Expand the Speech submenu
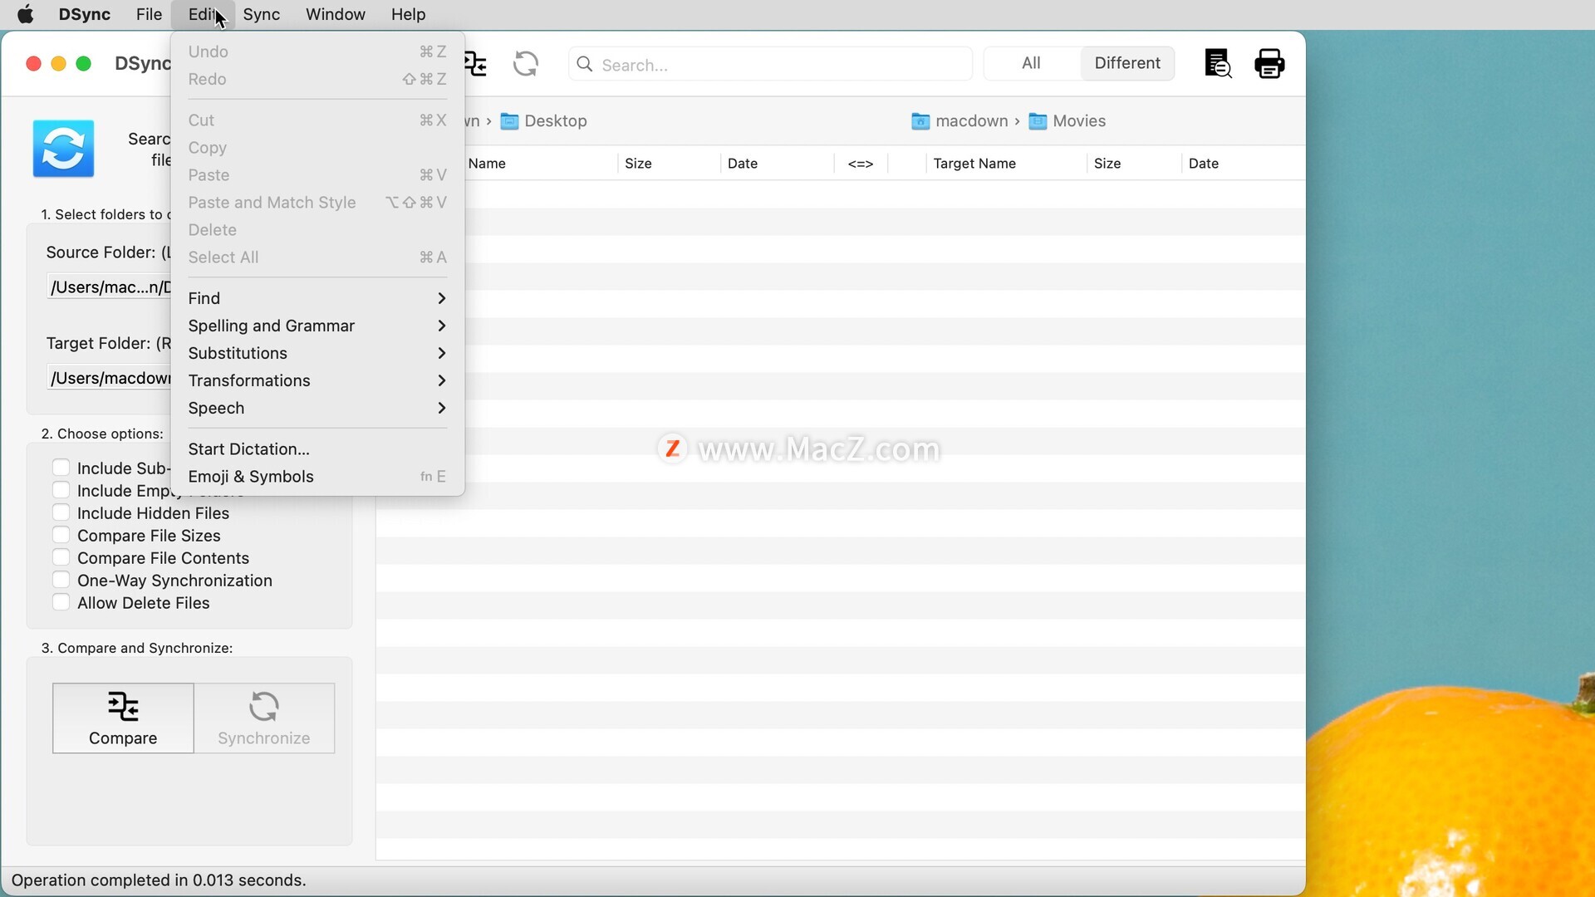1595x897 pixels. [317, 408]
